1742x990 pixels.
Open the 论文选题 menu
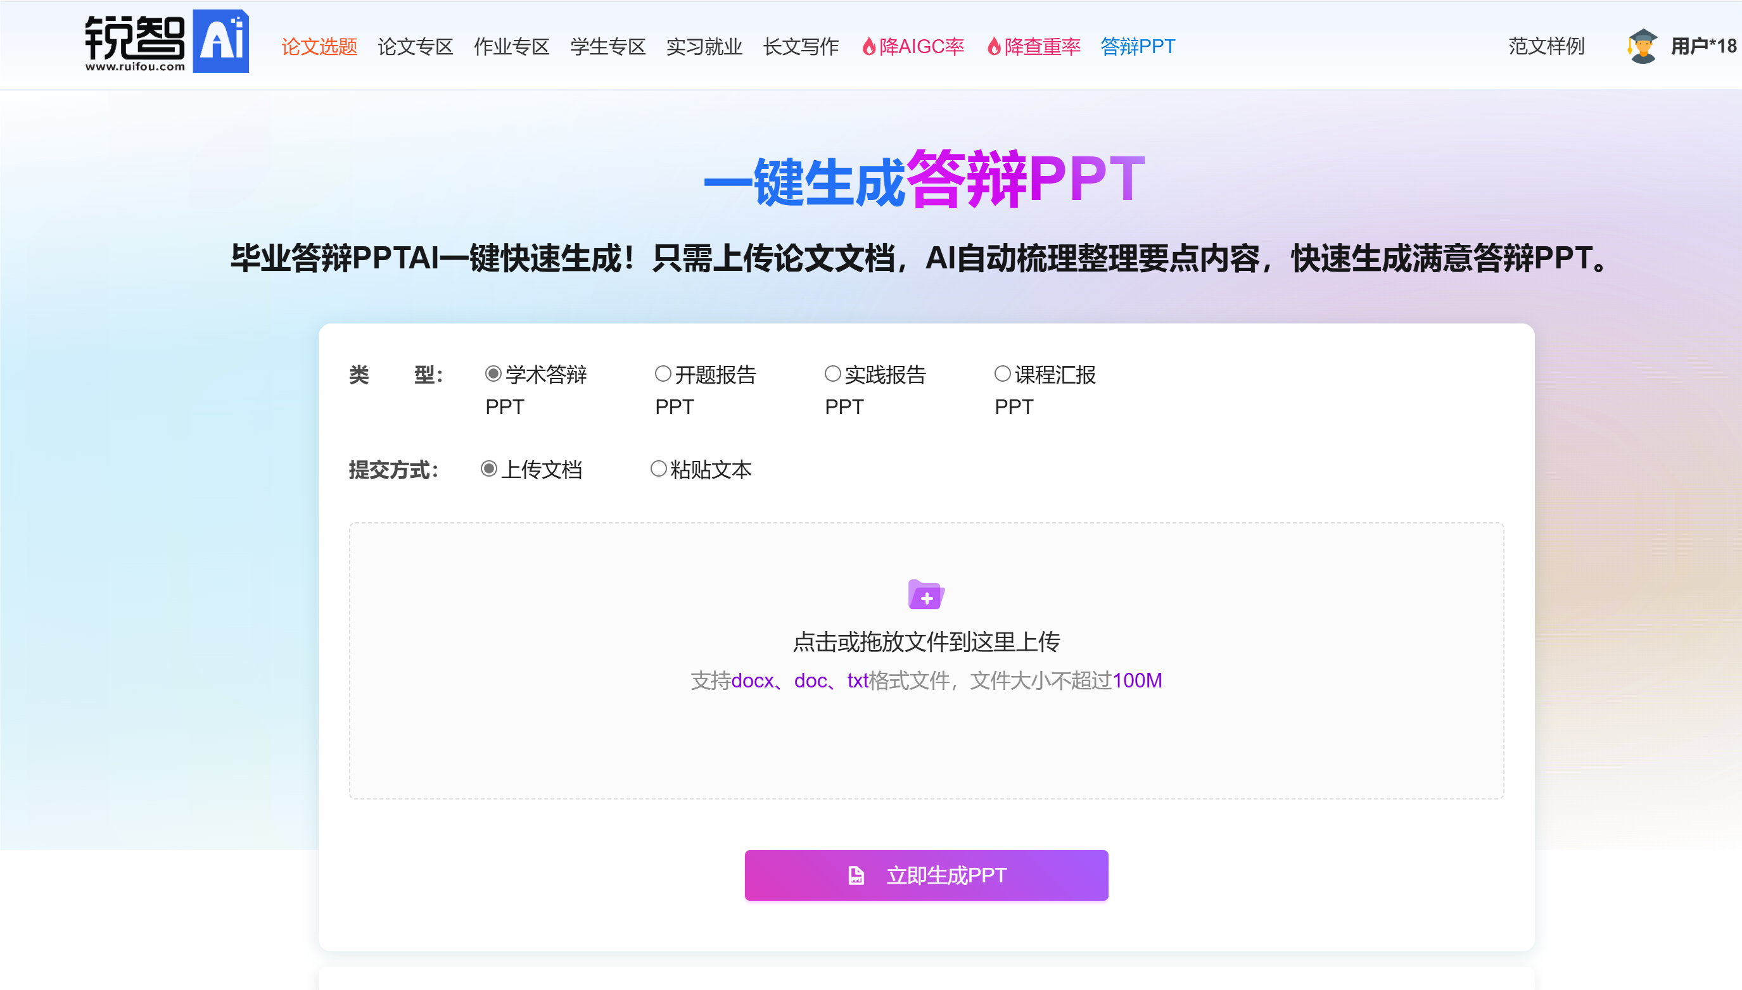tap(319, 47)
